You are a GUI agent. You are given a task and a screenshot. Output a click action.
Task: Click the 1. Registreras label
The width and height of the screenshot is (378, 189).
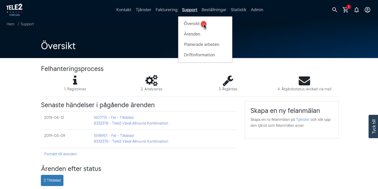pyautogui.click(x=75, y=89)
